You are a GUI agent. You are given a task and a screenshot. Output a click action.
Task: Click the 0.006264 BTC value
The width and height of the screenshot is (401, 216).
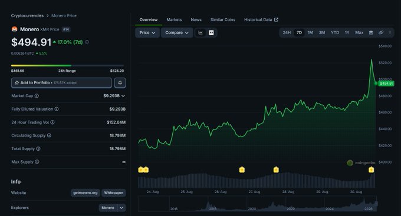pyautogui.click(x=22, y=54)
